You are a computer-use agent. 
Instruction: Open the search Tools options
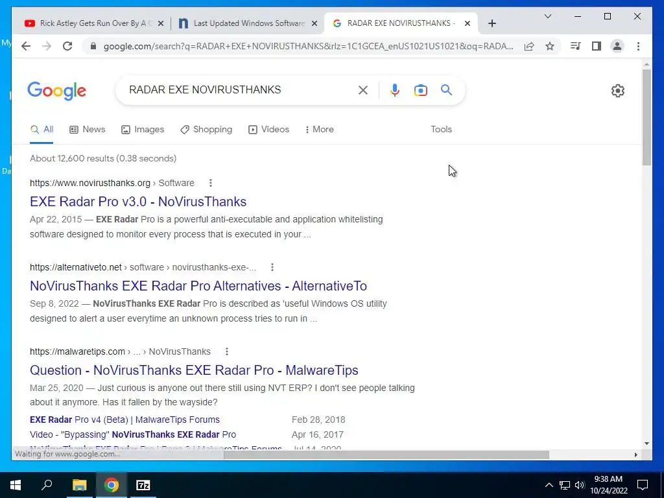(441, 130)
